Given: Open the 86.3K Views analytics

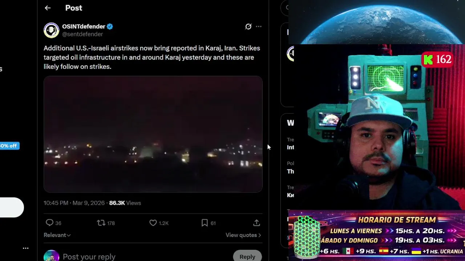Looking at the screenshot, I should 125,203.
